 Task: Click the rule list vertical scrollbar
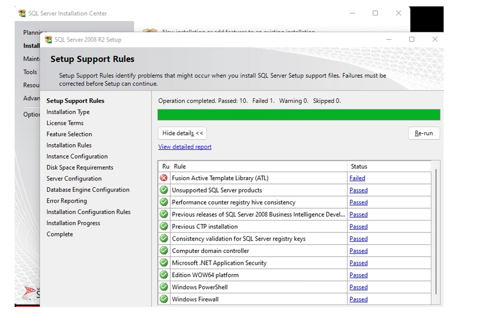[436, 232]
